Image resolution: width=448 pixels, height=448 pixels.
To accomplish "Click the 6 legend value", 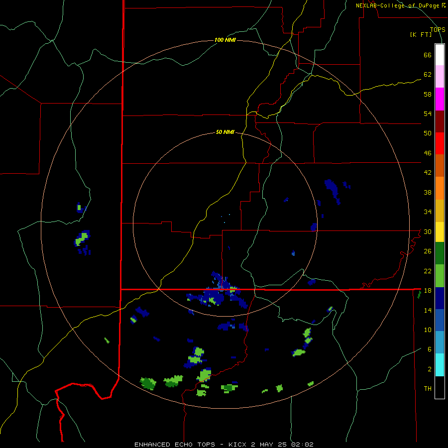I will pyautogui.click(x=430, y=349).
